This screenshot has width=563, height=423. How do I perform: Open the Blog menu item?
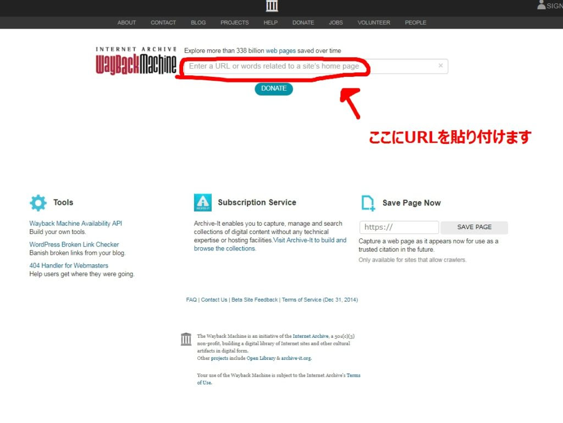click(x=198, y=23)
